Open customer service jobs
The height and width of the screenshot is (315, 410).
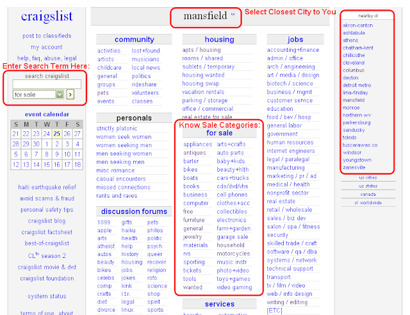pos(290,101)
